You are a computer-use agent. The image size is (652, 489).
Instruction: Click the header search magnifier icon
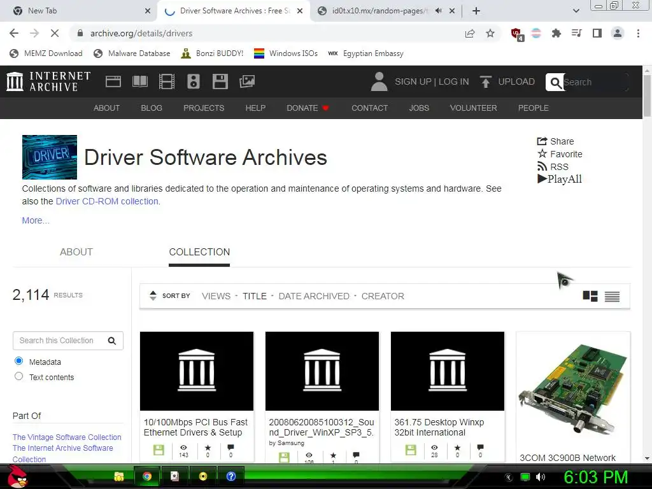[x=555, y=82]
